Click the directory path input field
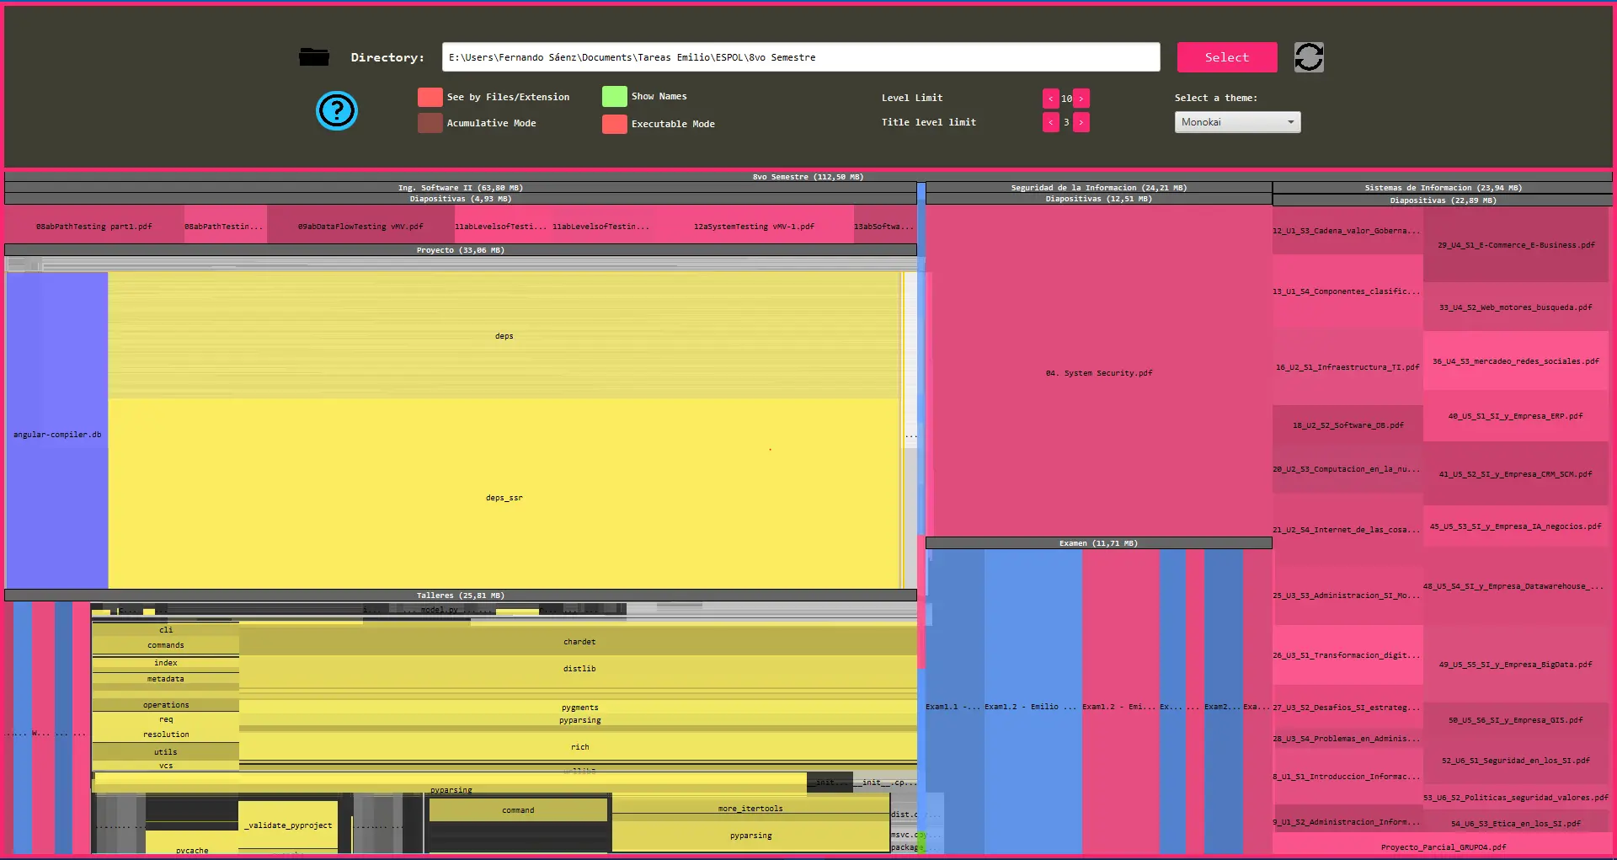The height and width of the screenshot is (860, 1617). point(800,56)
